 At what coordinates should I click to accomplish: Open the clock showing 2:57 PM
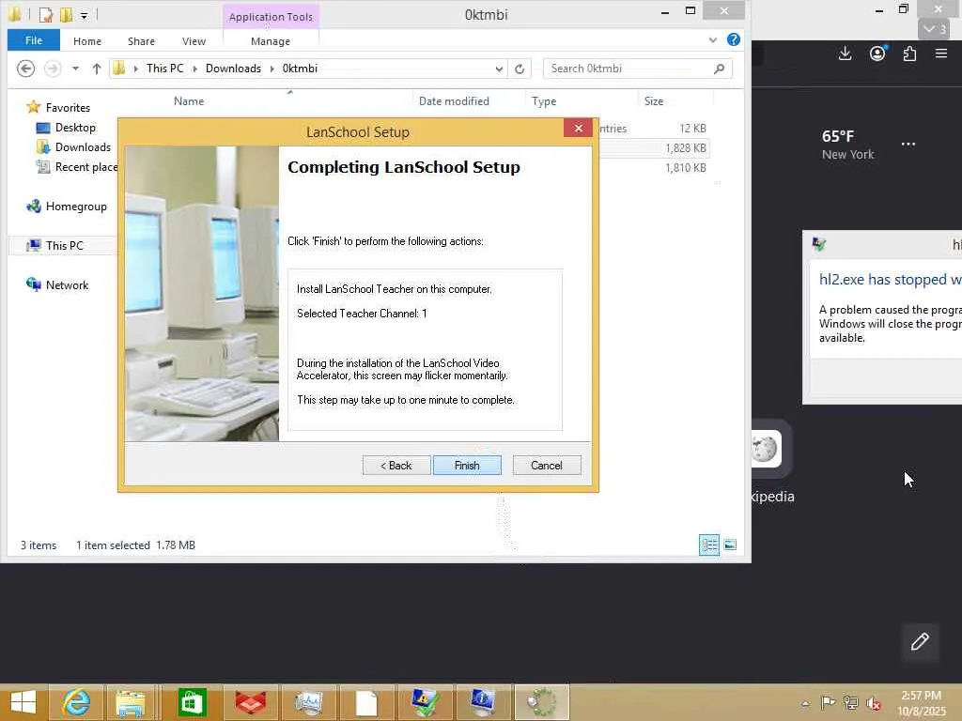[x=921, y=703]
